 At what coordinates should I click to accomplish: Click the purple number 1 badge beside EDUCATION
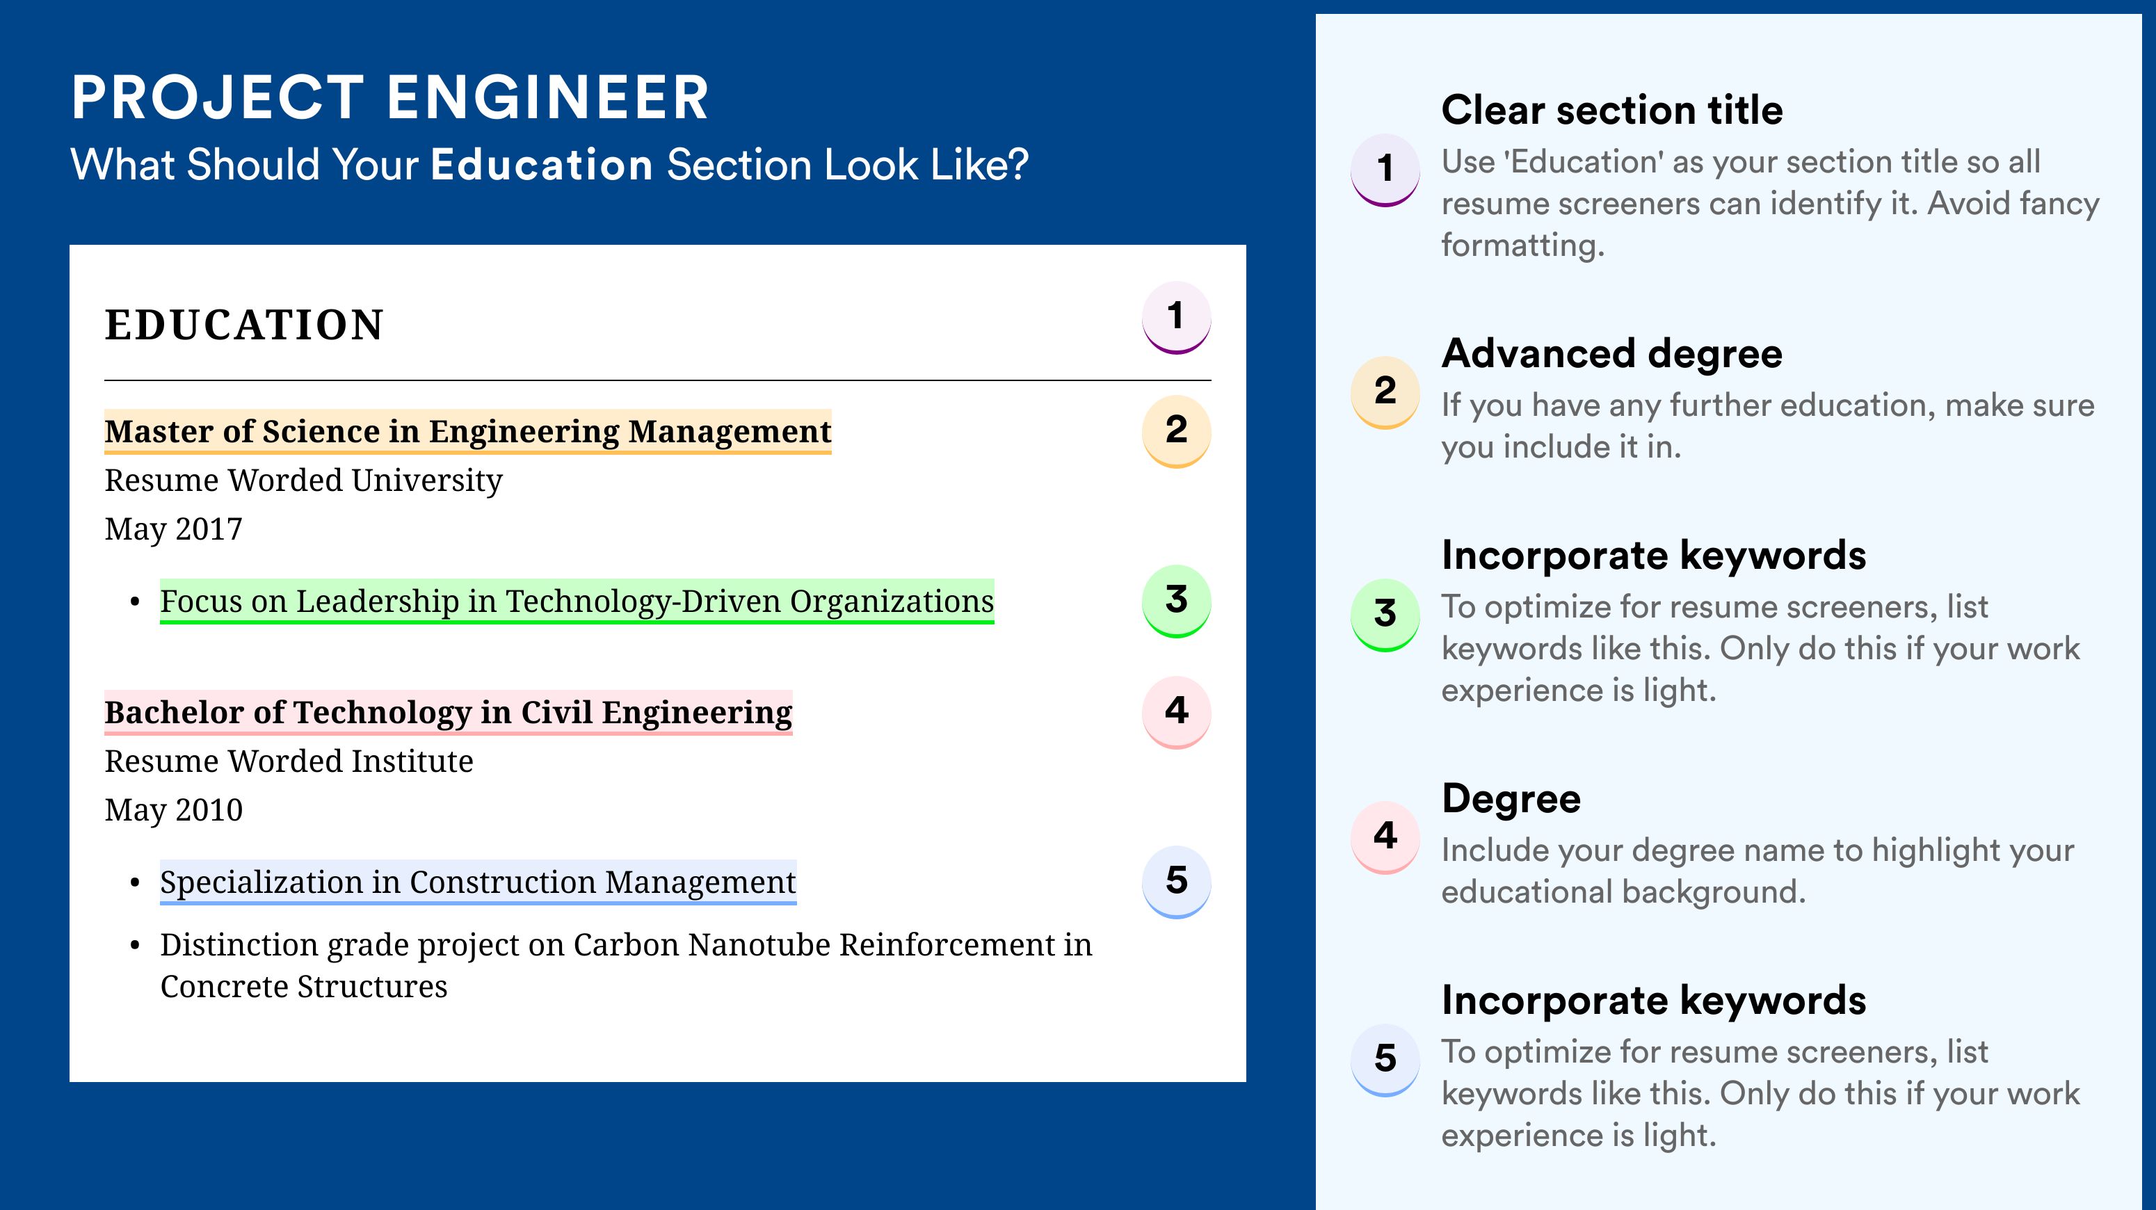click(1176, 317)
